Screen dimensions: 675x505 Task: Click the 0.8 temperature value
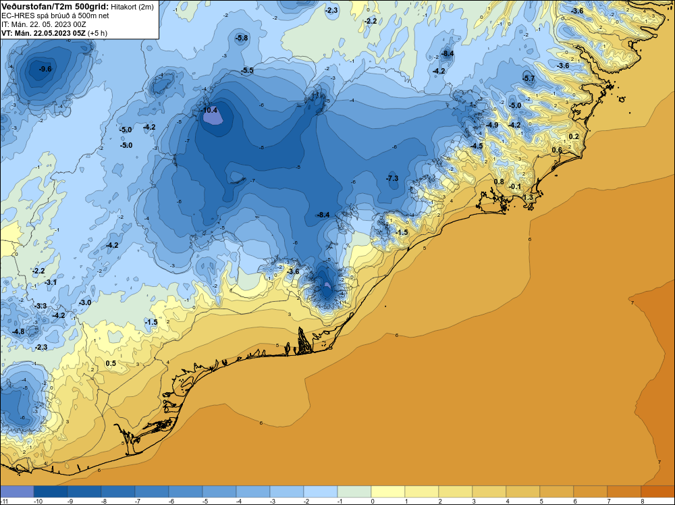[x=499, y=182]
